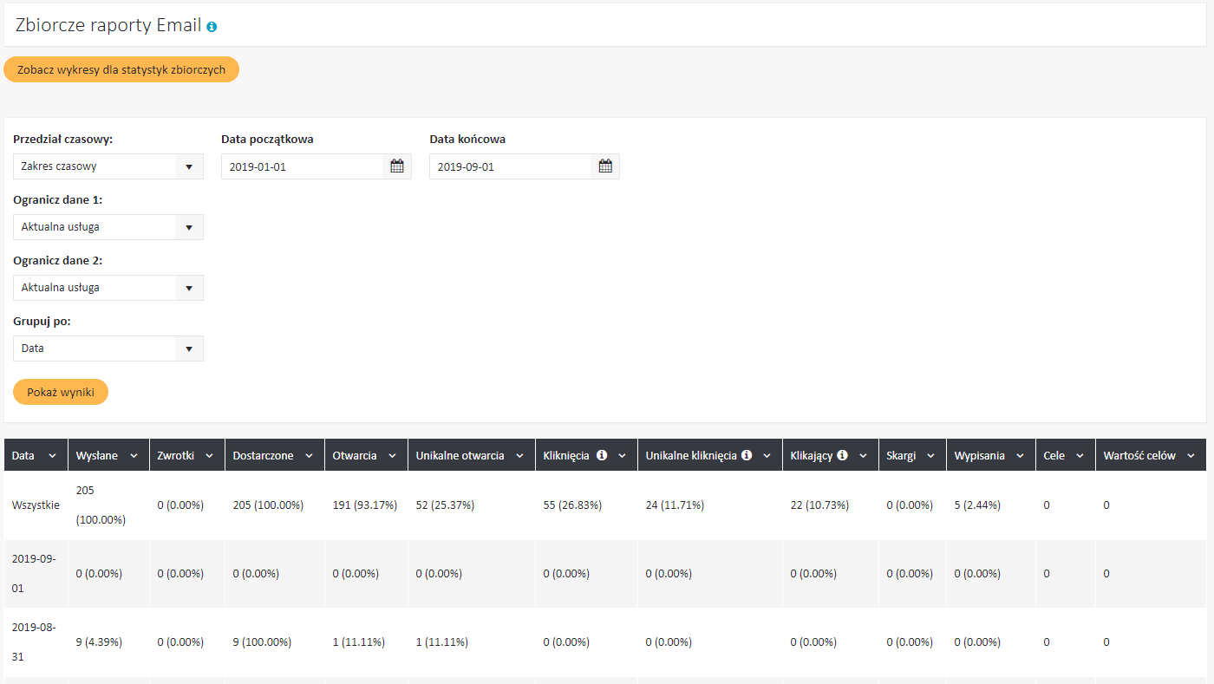This screenshot has height=684, width=1214.
Task: Open Dostarczone column header chevron
Action: tap(309, 456)
